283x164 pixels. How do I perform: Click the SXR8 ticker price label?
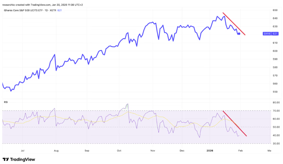[x=270, y=33]
